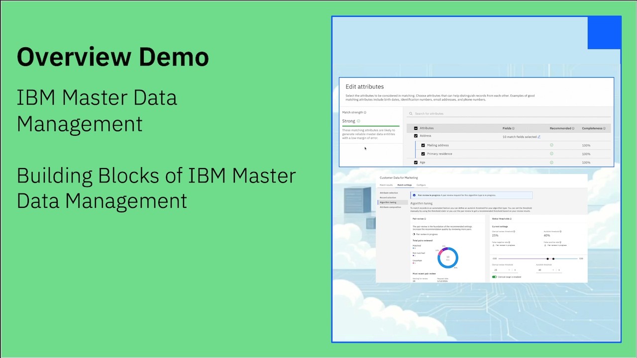Click the 40% autolink threshold value
Viewport: 637px width, 358px height.
pos(547,235)
